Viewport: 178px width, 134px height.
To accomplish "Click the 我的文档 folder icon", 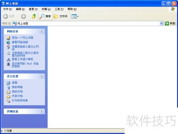I will (x=9, y=92).
